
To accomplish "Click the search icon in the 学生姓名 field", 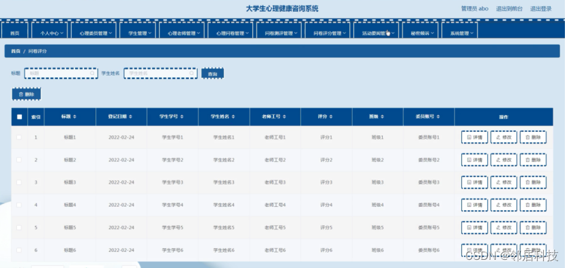I will tap(192, 73).
